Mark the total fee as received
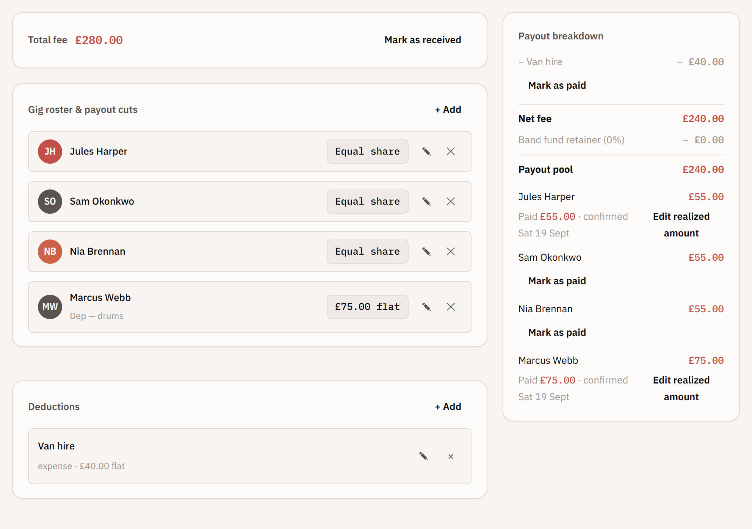This screenshot has height=529, width=752. coord(423,40)
